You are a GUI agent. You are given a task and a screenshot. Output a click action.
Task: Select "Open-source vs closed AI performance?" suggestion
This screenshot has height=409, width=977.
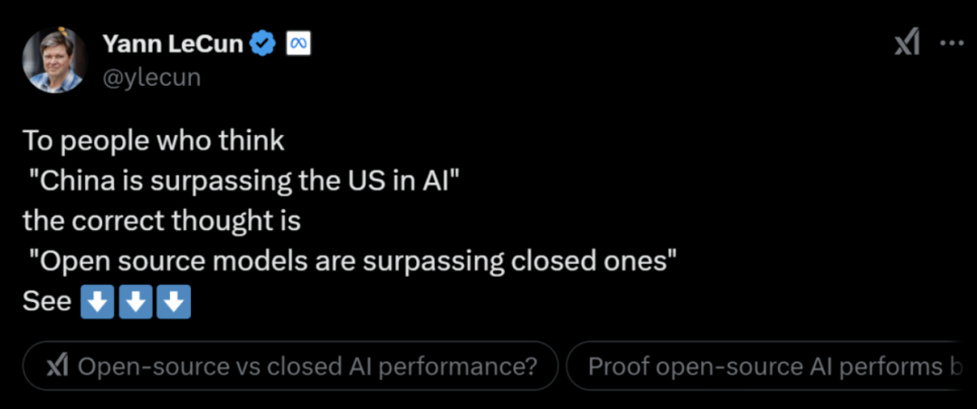pos(290,366)
